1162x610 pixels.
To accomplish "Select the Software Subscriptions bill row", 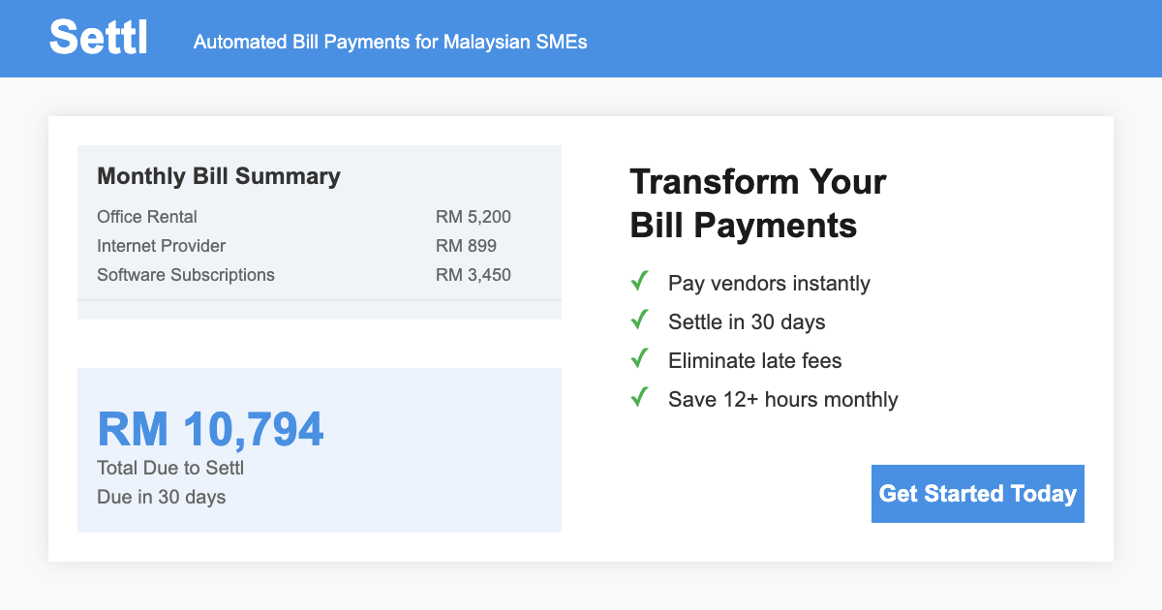I will tap(304, 275).
